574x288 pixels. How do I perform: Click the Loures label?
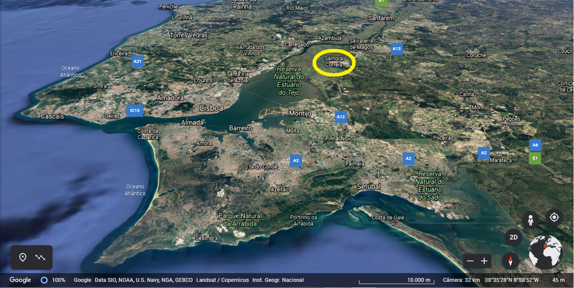[x=203, y=80]
